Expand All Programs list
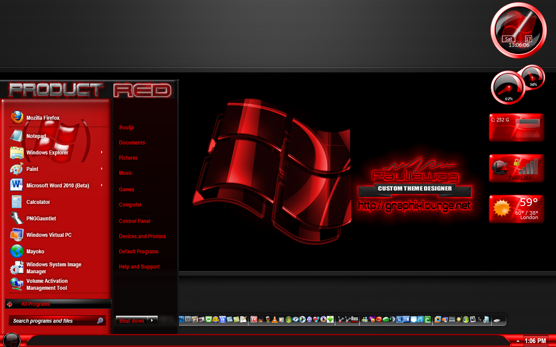The width and height of the screenshot is (556, 347). pyautogui.click(x=58, y=304)
